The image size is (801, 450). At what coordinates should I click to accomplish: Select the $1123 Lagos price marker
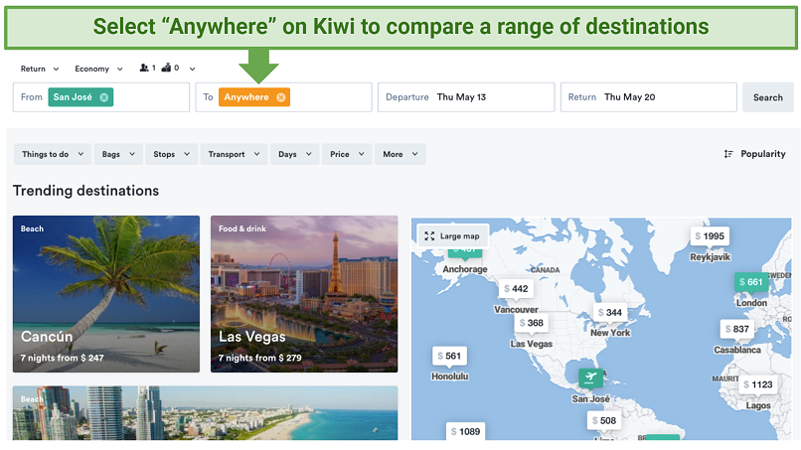(757, 384)
